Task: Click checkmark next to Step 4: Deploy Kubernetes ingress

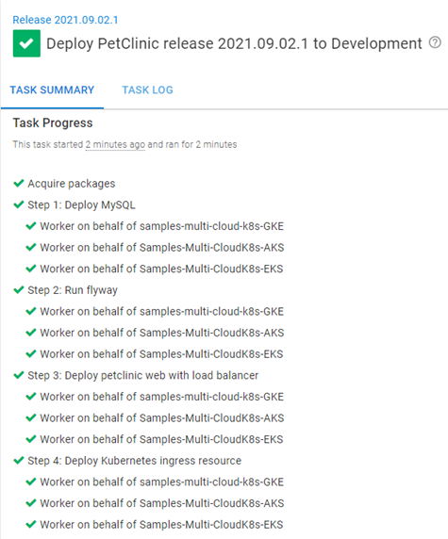Action: (19, 460)
